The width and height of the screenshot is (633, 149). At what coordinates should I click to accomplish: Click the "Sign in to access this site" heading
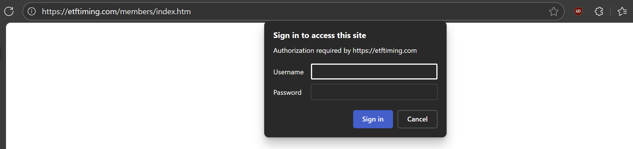pos(319,35)
